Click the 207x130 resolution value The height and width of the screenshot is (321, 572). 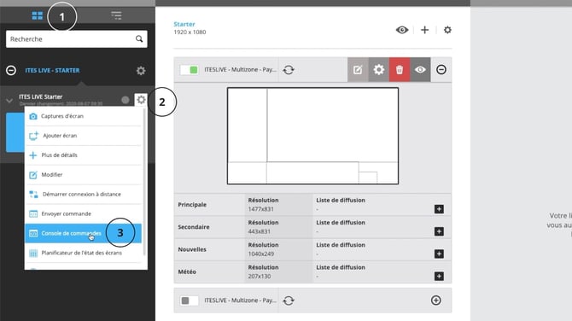(x=260, y=277)
